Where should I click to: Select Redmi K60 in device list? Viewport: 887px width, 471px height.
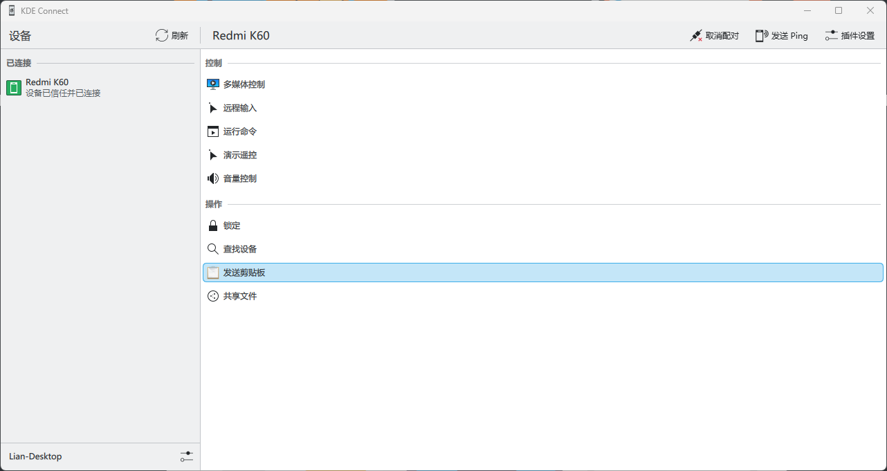(100, 87)
